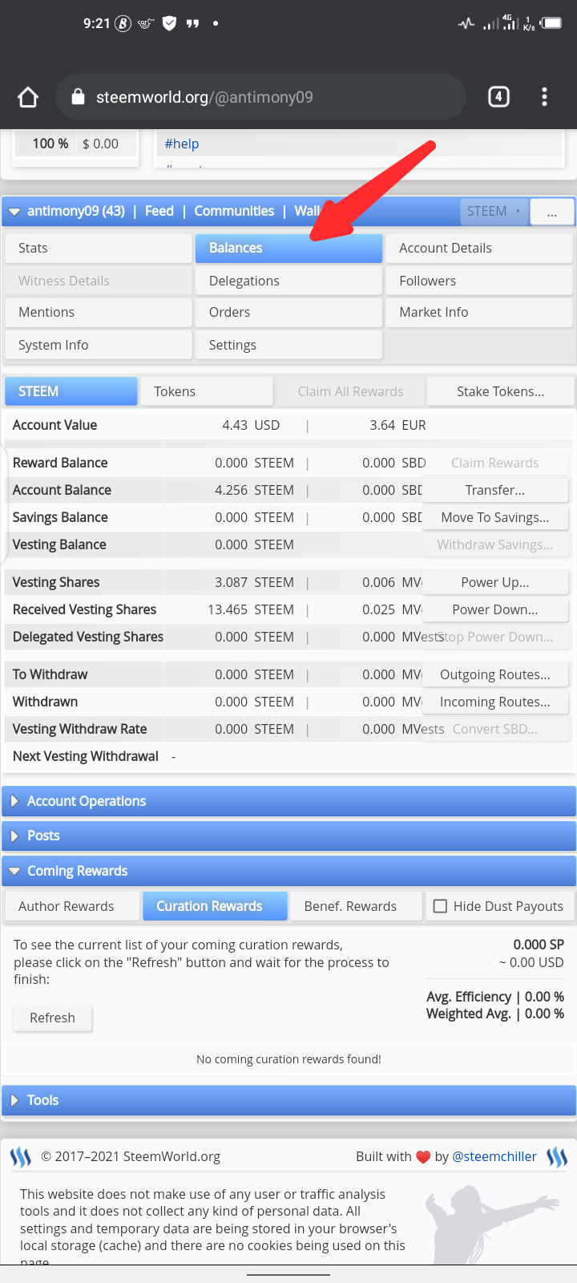Viewport: 577px width, 1283px height.
Task: Open the Settings tab
Action: click(288, 345)
